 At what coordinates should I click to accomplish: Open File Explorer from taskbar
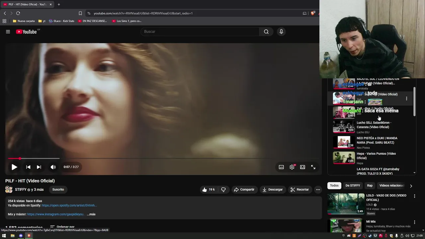pos(12,236)
